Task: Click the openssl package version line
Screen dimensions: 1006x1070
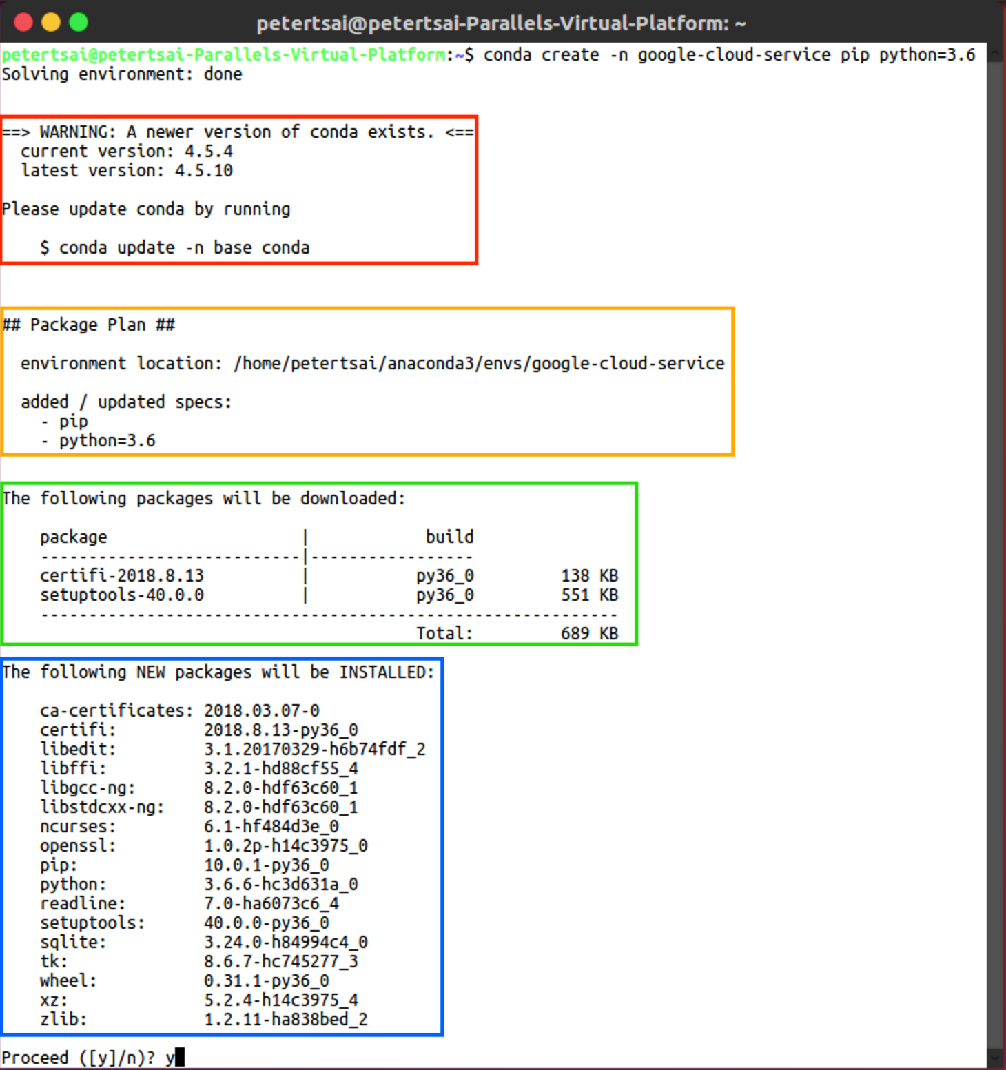Action: (203, 846)
